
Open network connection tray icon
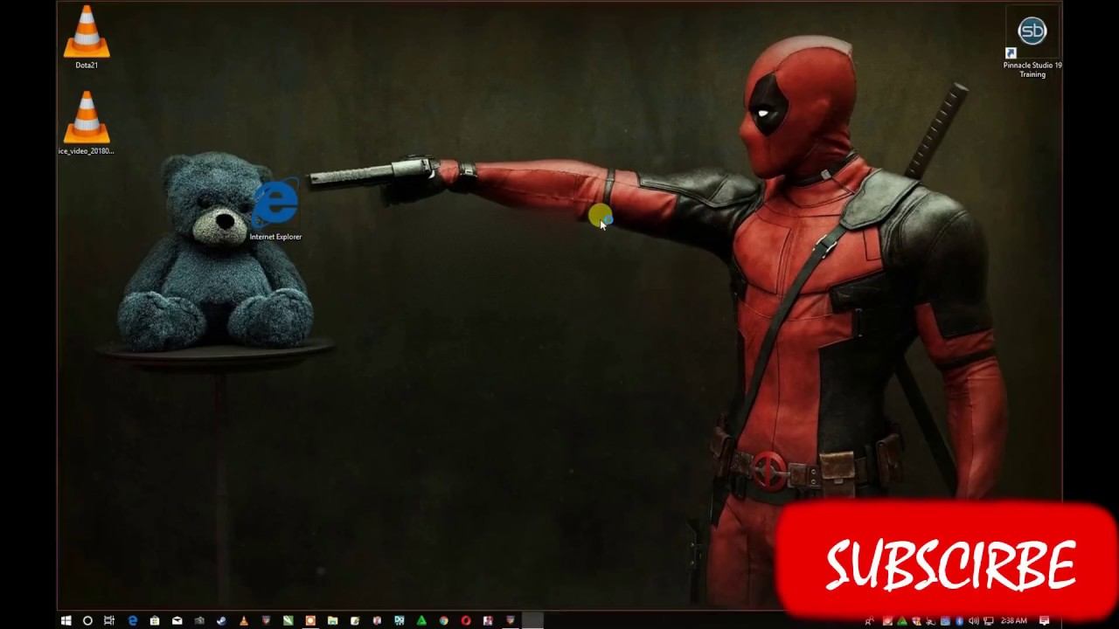tap(989, 621)
